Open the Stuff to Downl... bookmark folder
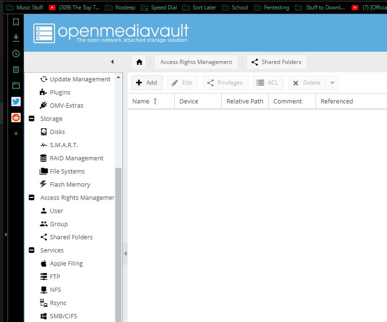This screenshot has width=387, height=322. [x=320, y=8]
